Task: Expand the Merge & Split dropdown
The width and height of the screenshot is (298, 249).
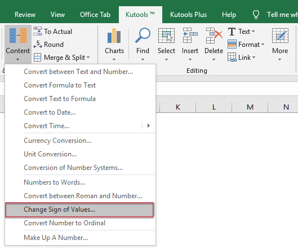Action: (x=88, y=58)
